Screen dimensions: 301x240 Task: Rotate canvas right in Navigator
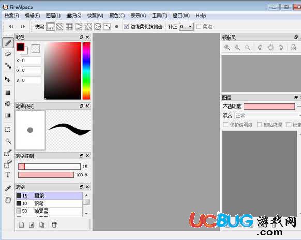coord(281,48)
